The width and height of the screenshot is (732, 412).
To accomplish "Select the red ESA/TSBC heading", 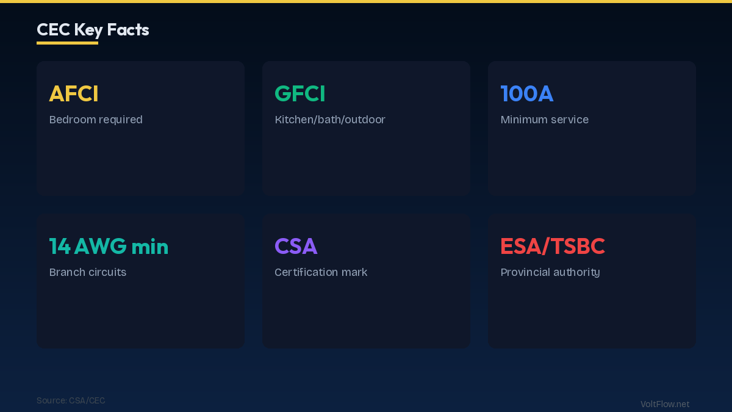I will pyautogui.click(x=552, y=247).
